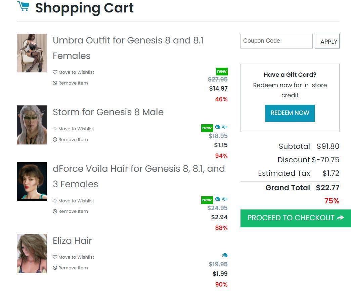Remove Umbra Outfit from the cart

coord(70,83)
